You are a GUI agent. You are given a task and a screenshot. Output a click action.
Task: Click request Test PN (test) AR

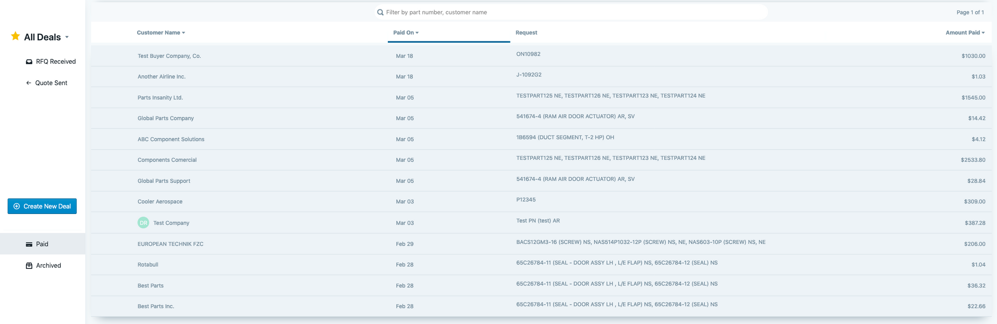[538, 221]
